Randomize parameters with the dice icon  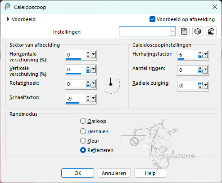coord(198,31)
